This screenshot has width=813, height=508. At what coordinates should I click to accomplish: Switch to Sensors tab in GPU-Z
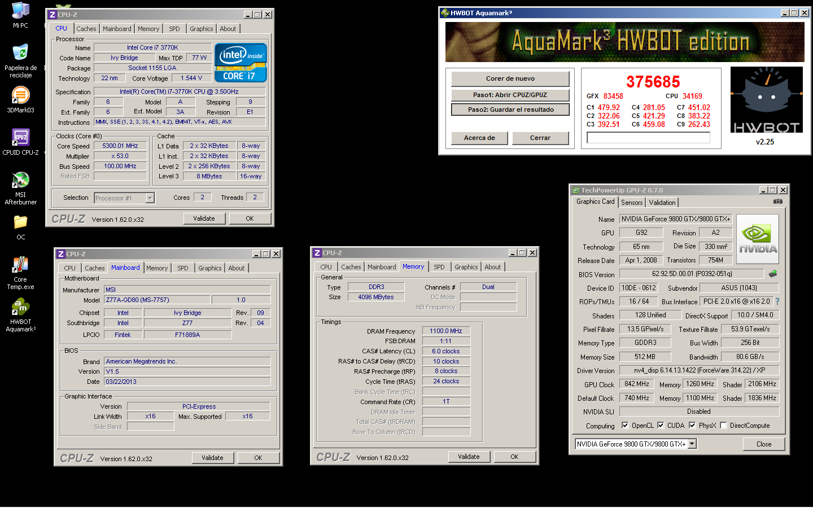pos(632,203)
